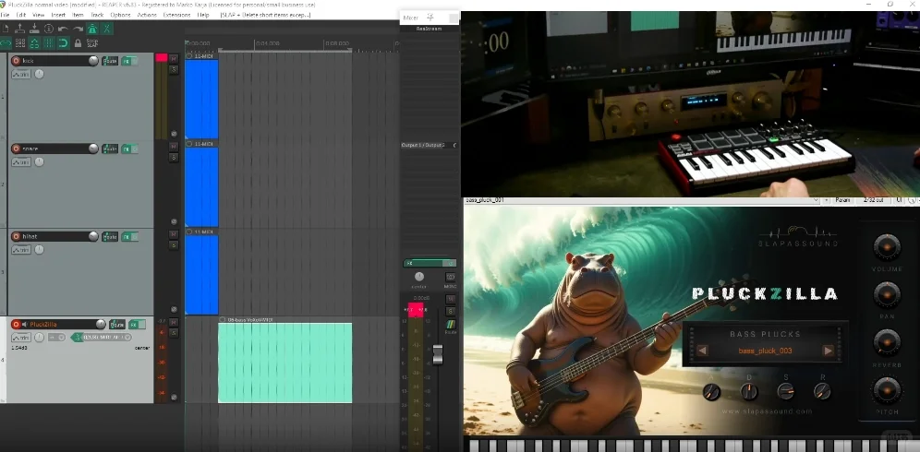Open PluckZilla MIDI input selector dropdown
Viewport: 920px width, 452px height.
107,337
